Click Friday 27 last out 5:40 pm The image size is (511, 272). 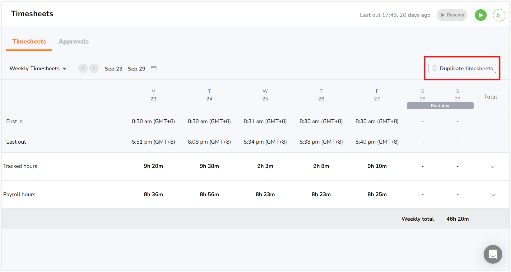coord(377,142)
